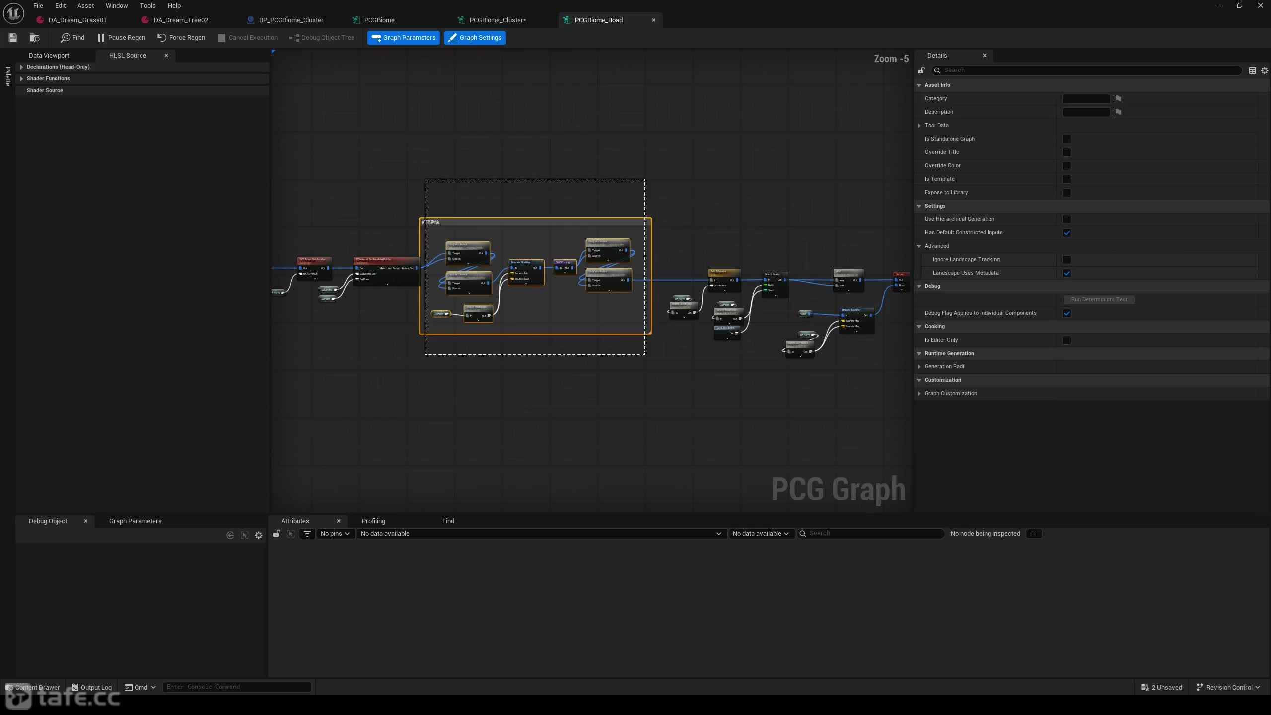Viewport: 1271px width, 715px height.
Task: Click the Save asset floppy disk icon
Action: point(13,37)
